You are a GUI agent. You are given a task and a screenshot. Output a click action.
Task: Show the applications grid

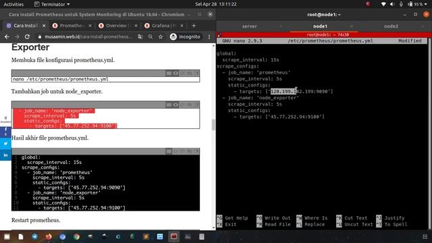point(425,237)
